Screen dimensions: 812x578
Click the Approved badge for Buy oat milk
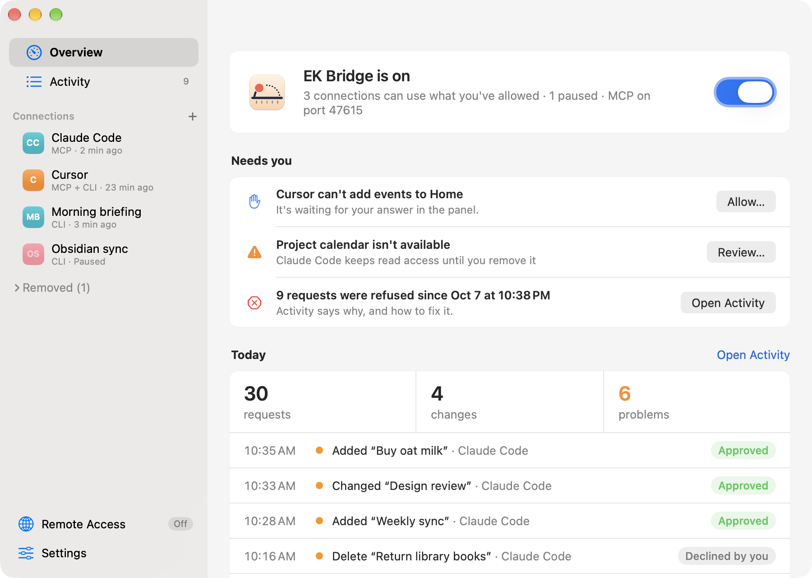click(x=743, y=450)
